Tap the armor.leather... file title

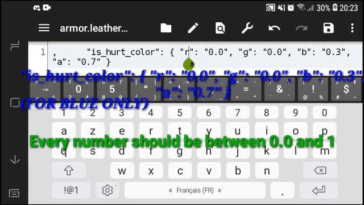pyautogui.click(x=94, y=28)
